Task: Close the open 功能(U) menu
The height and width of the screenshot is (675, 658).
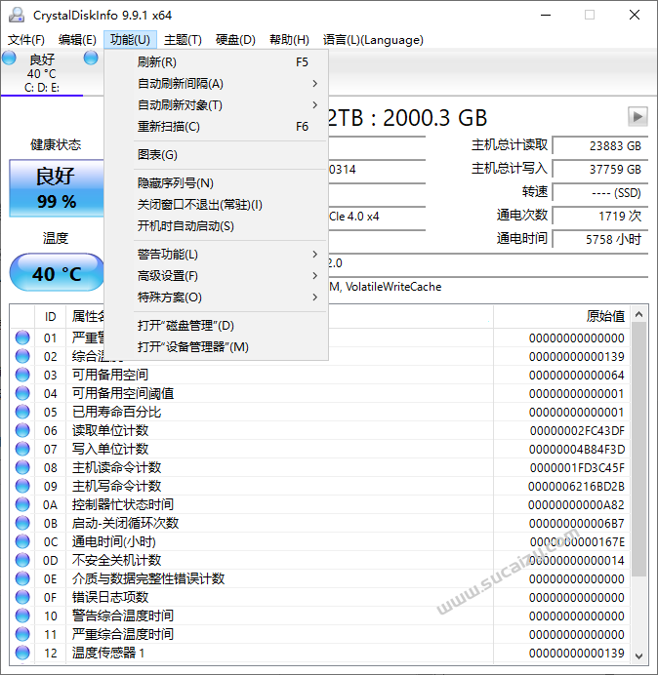Action: tap(130, 40)
